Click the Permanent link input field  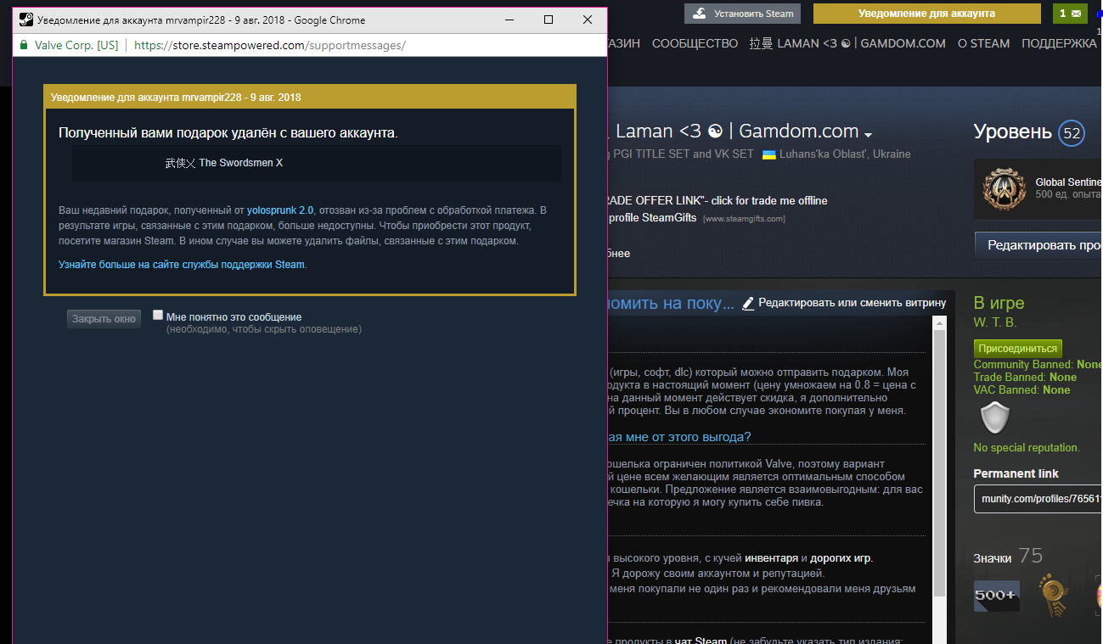[x=1038, y=497]
